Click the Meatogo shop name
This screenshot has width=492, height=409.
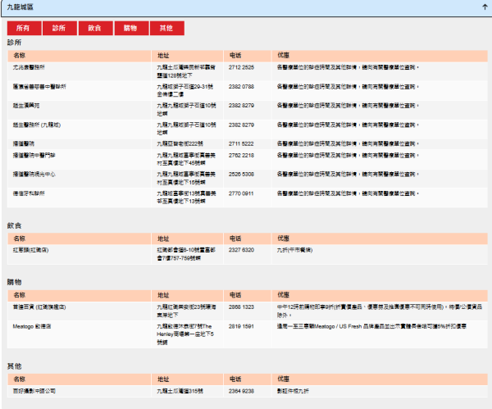[32, 326]
